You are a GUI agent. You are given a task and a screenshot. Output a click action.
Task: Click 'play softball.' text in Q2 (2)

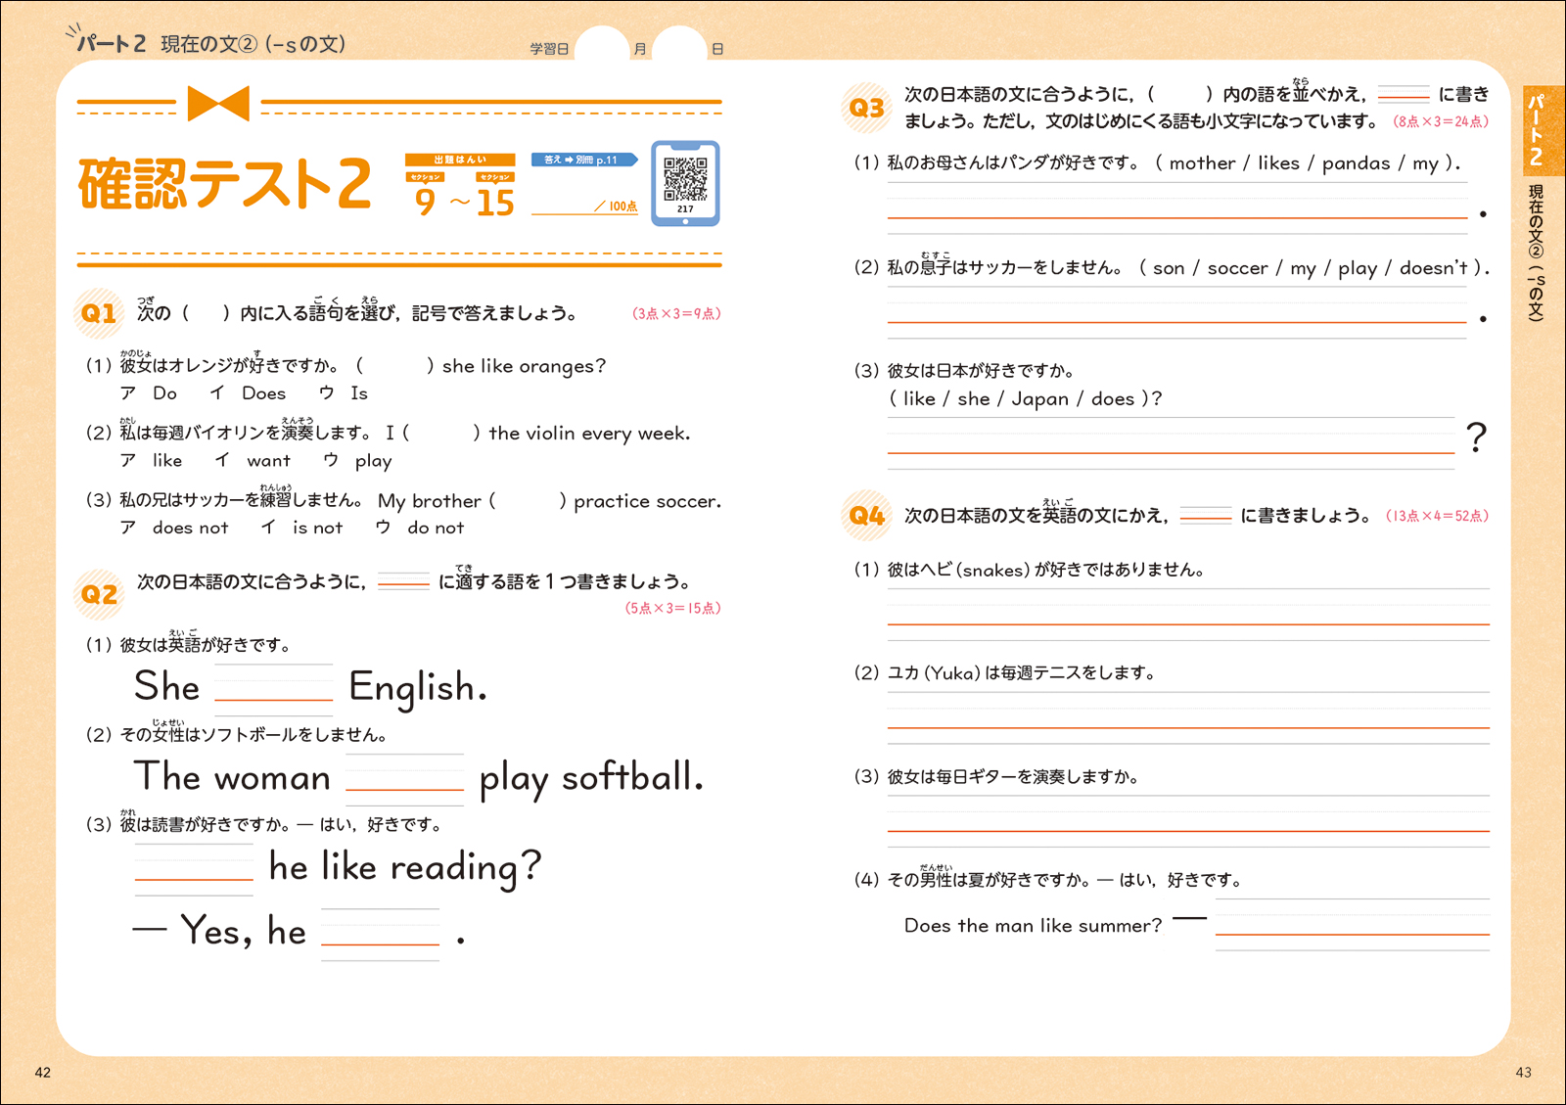(591, 777)
